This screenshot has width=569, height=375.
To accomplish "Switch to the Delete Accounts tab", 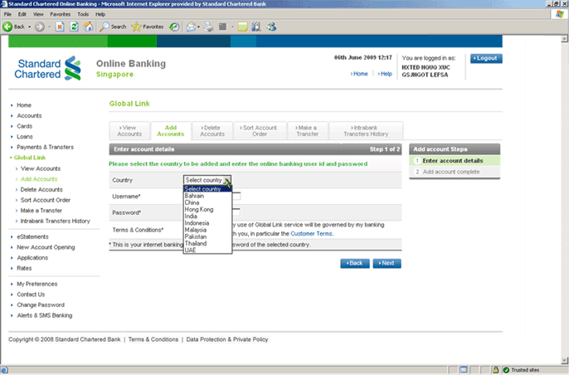I will 212,131.
